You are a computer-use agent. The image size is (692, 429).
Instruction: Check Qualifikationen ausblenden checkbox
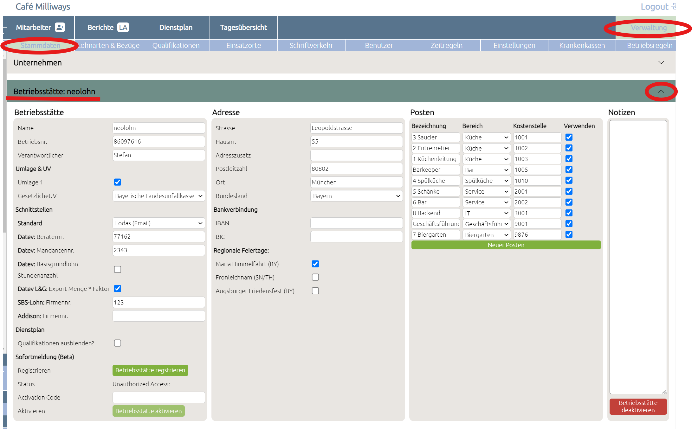[118, 343]
